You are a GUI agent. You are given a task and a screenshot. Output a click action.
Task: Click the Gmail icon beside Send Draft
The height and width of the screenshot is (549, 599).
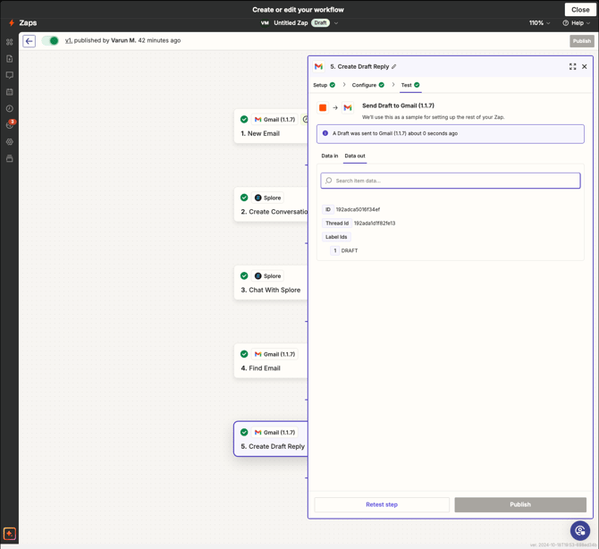348,107
